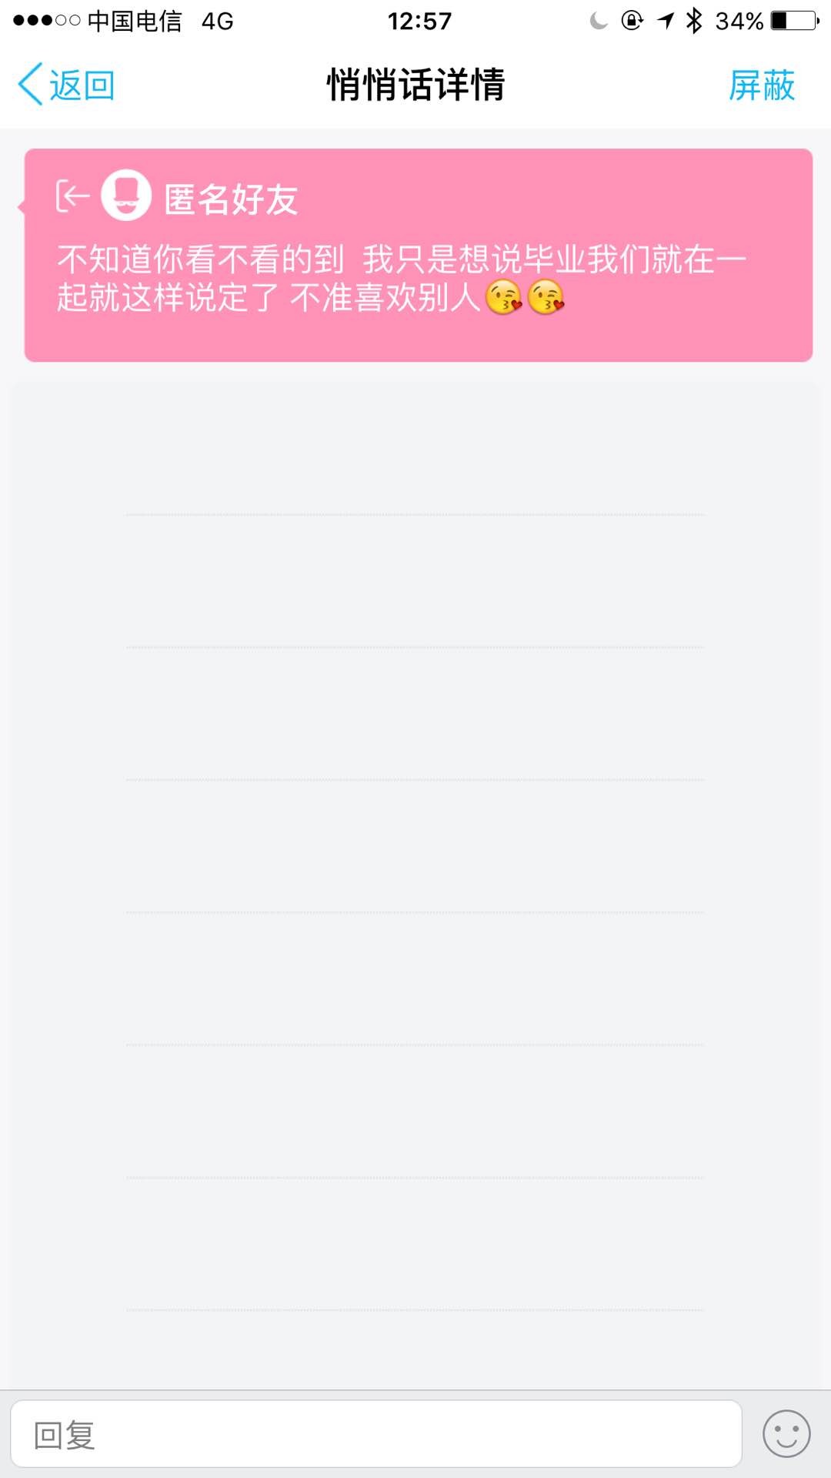Tap the second kiss emoji in message
Screen dimensions: 831x1478
click(x=546, y=297)
